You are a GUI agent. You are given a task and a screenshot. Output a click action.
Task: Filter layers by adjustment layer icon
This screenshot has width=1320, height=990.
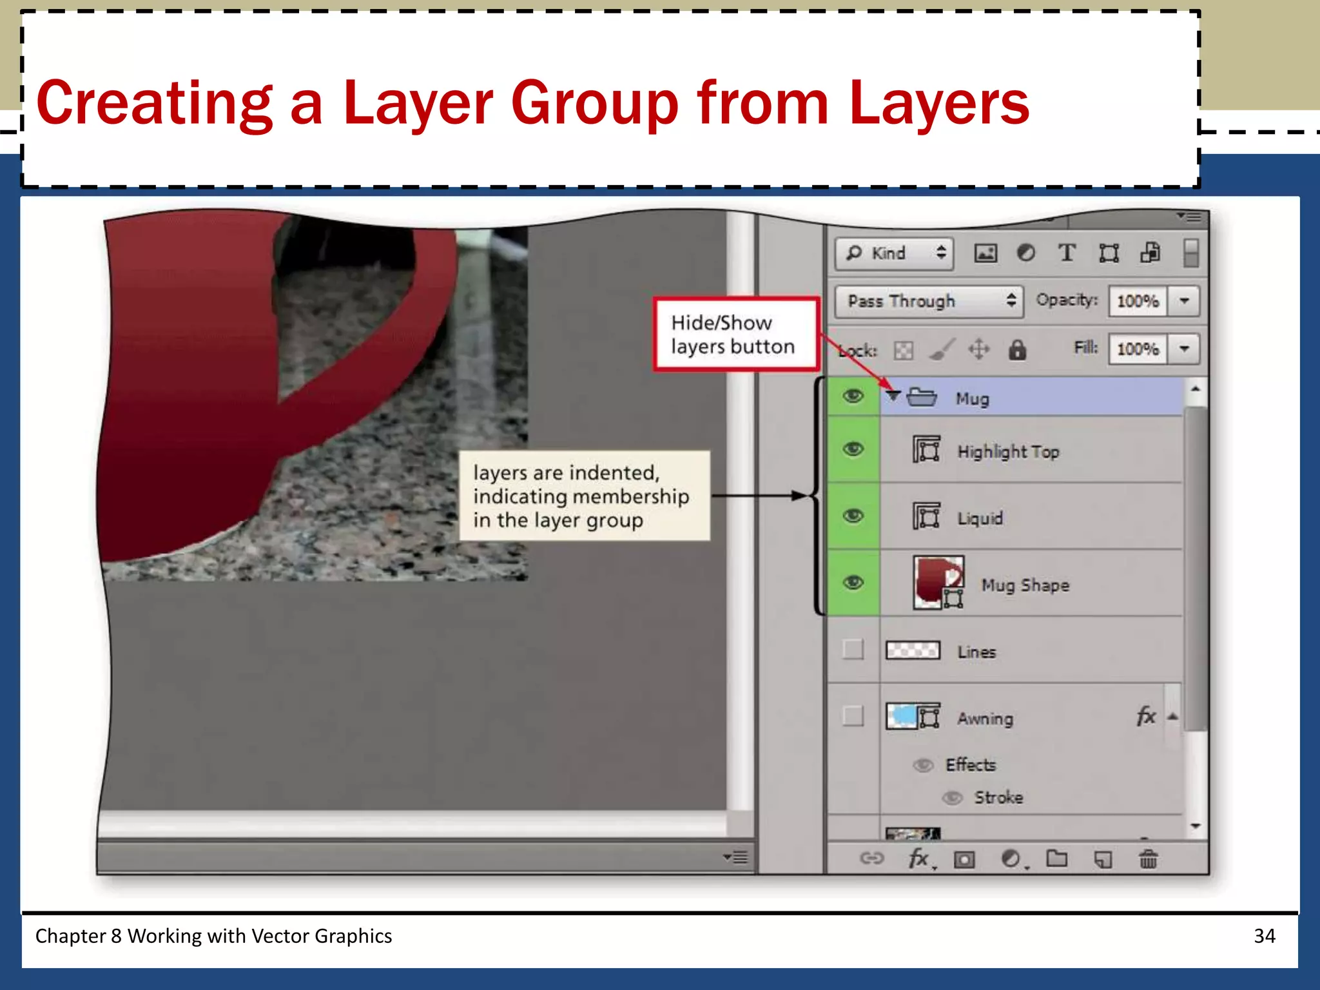1025,253
